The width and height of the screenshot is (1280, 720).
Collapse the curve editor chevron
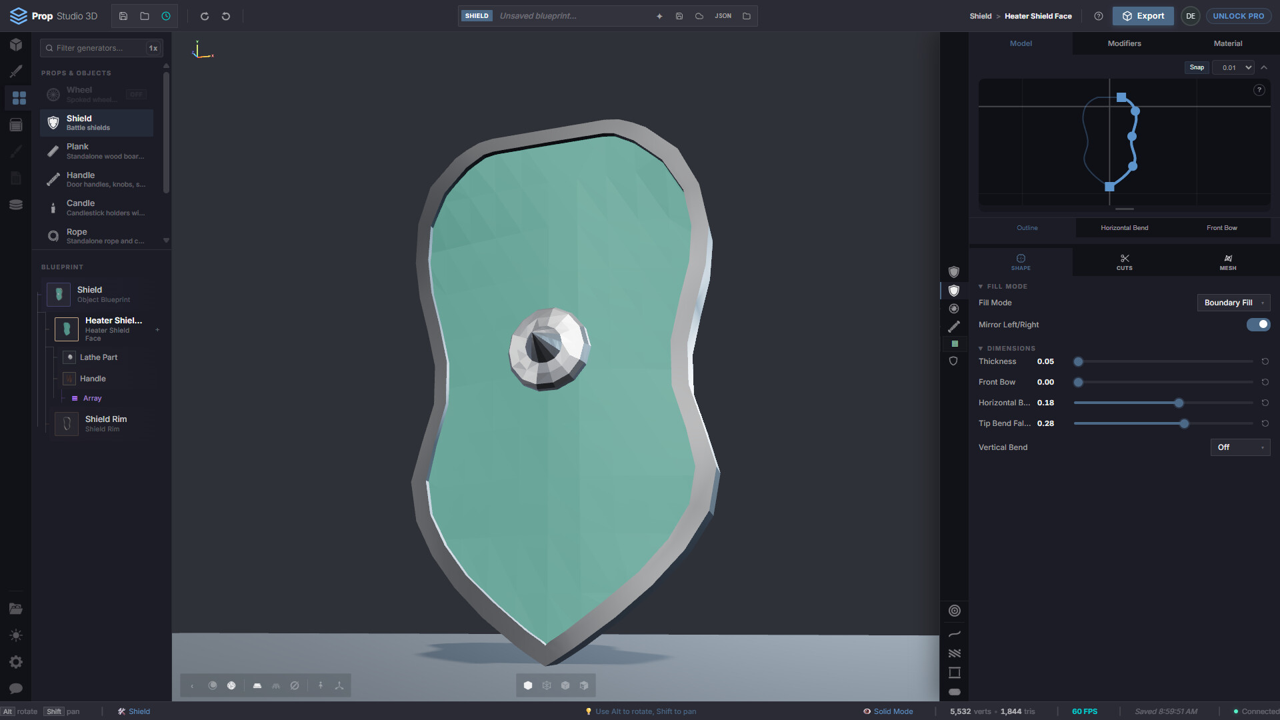[1265, 67]
